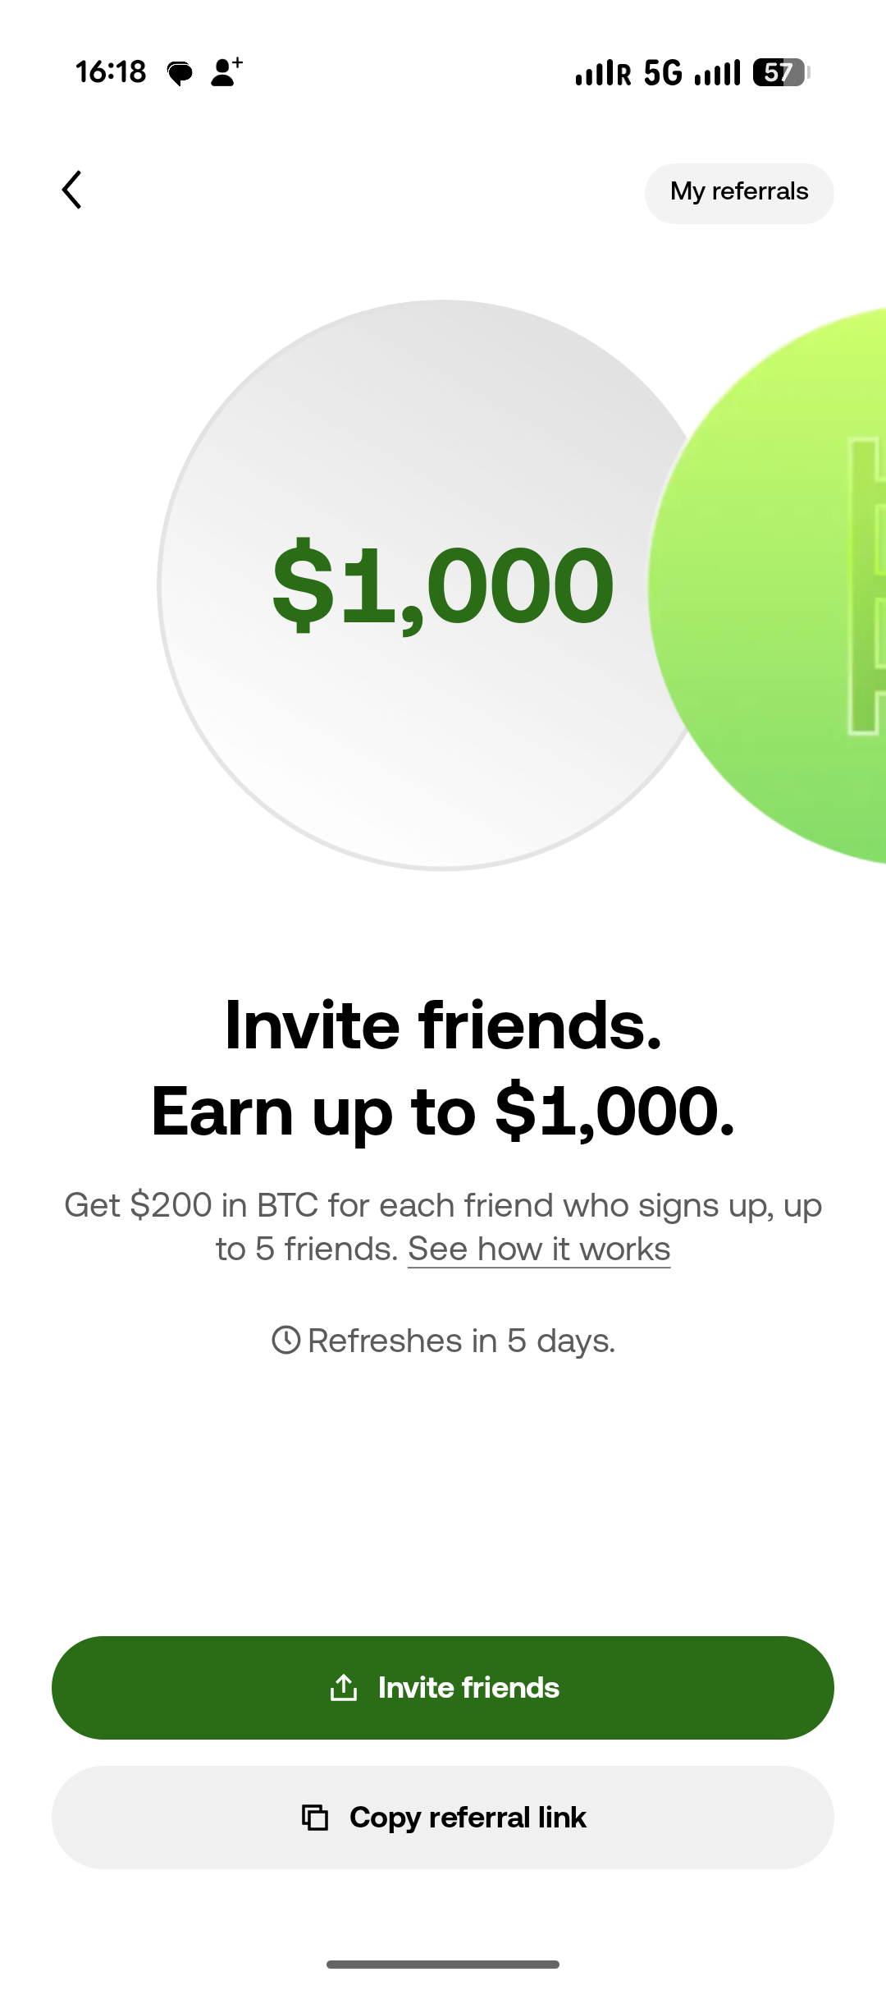Tap the add-person status bar icon
The image size is (886, 1990).
[226, 72]
